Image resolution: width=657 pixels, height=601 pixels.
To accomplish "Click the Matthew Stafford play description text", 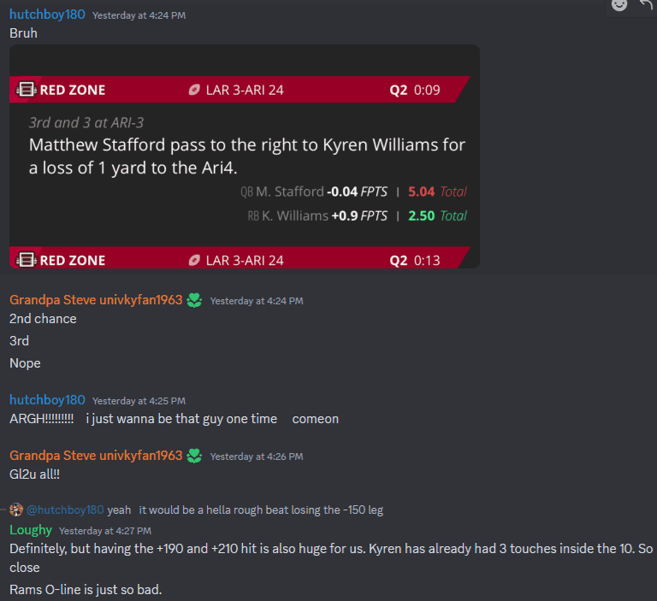I will coord(246,156).
